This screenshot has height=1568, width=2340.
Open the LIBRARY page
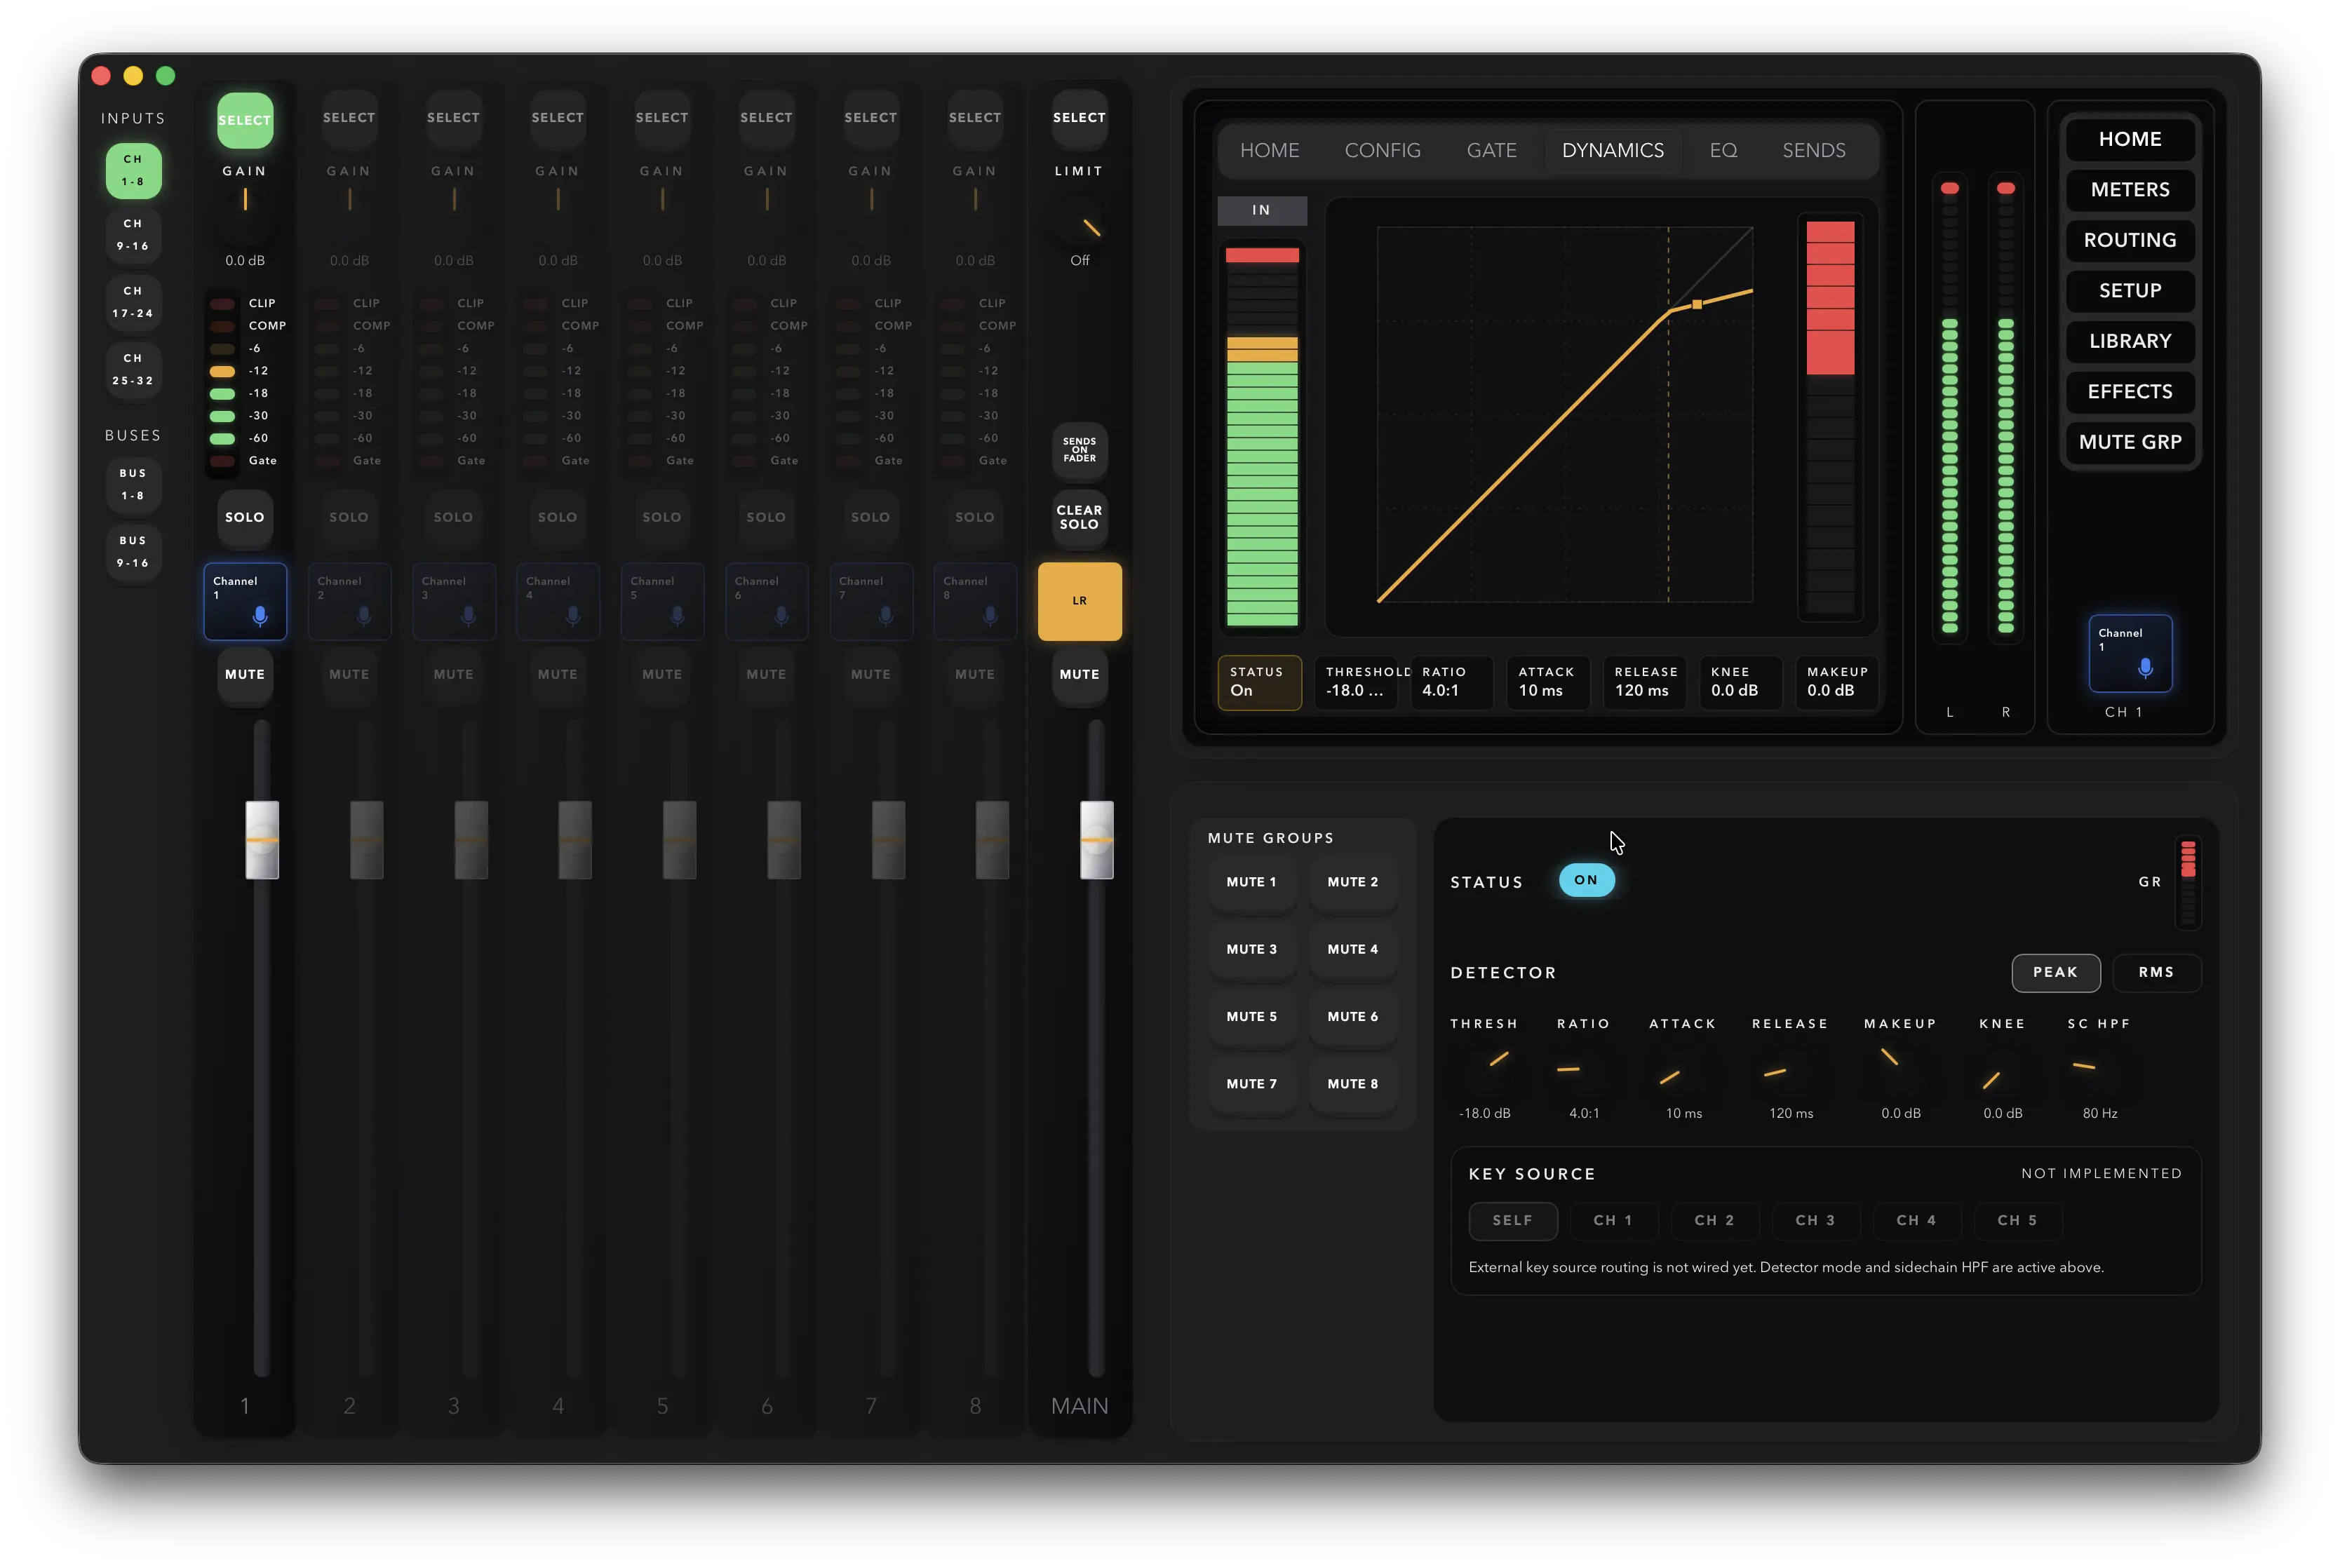tap(2130, 341)
